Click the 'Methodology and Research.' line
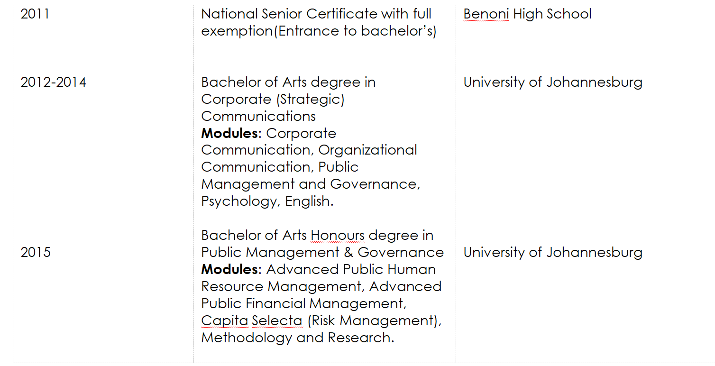This screenshot has width=715, height=366. (297, 338)
